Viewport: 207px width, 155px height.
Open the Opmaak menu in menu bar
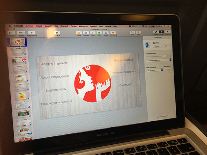click(64, 26)
